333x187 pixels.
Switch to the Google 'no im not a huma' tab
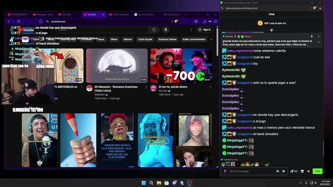click(x=145, y=15)
